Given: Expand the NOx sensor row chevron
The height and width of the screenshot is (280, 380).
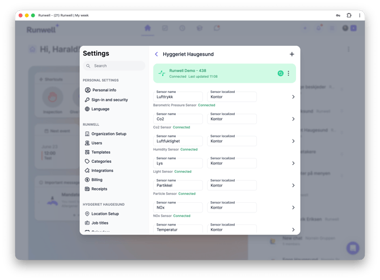Looking at the screenshot, I should pyautogui.click(x=293, y=207).
